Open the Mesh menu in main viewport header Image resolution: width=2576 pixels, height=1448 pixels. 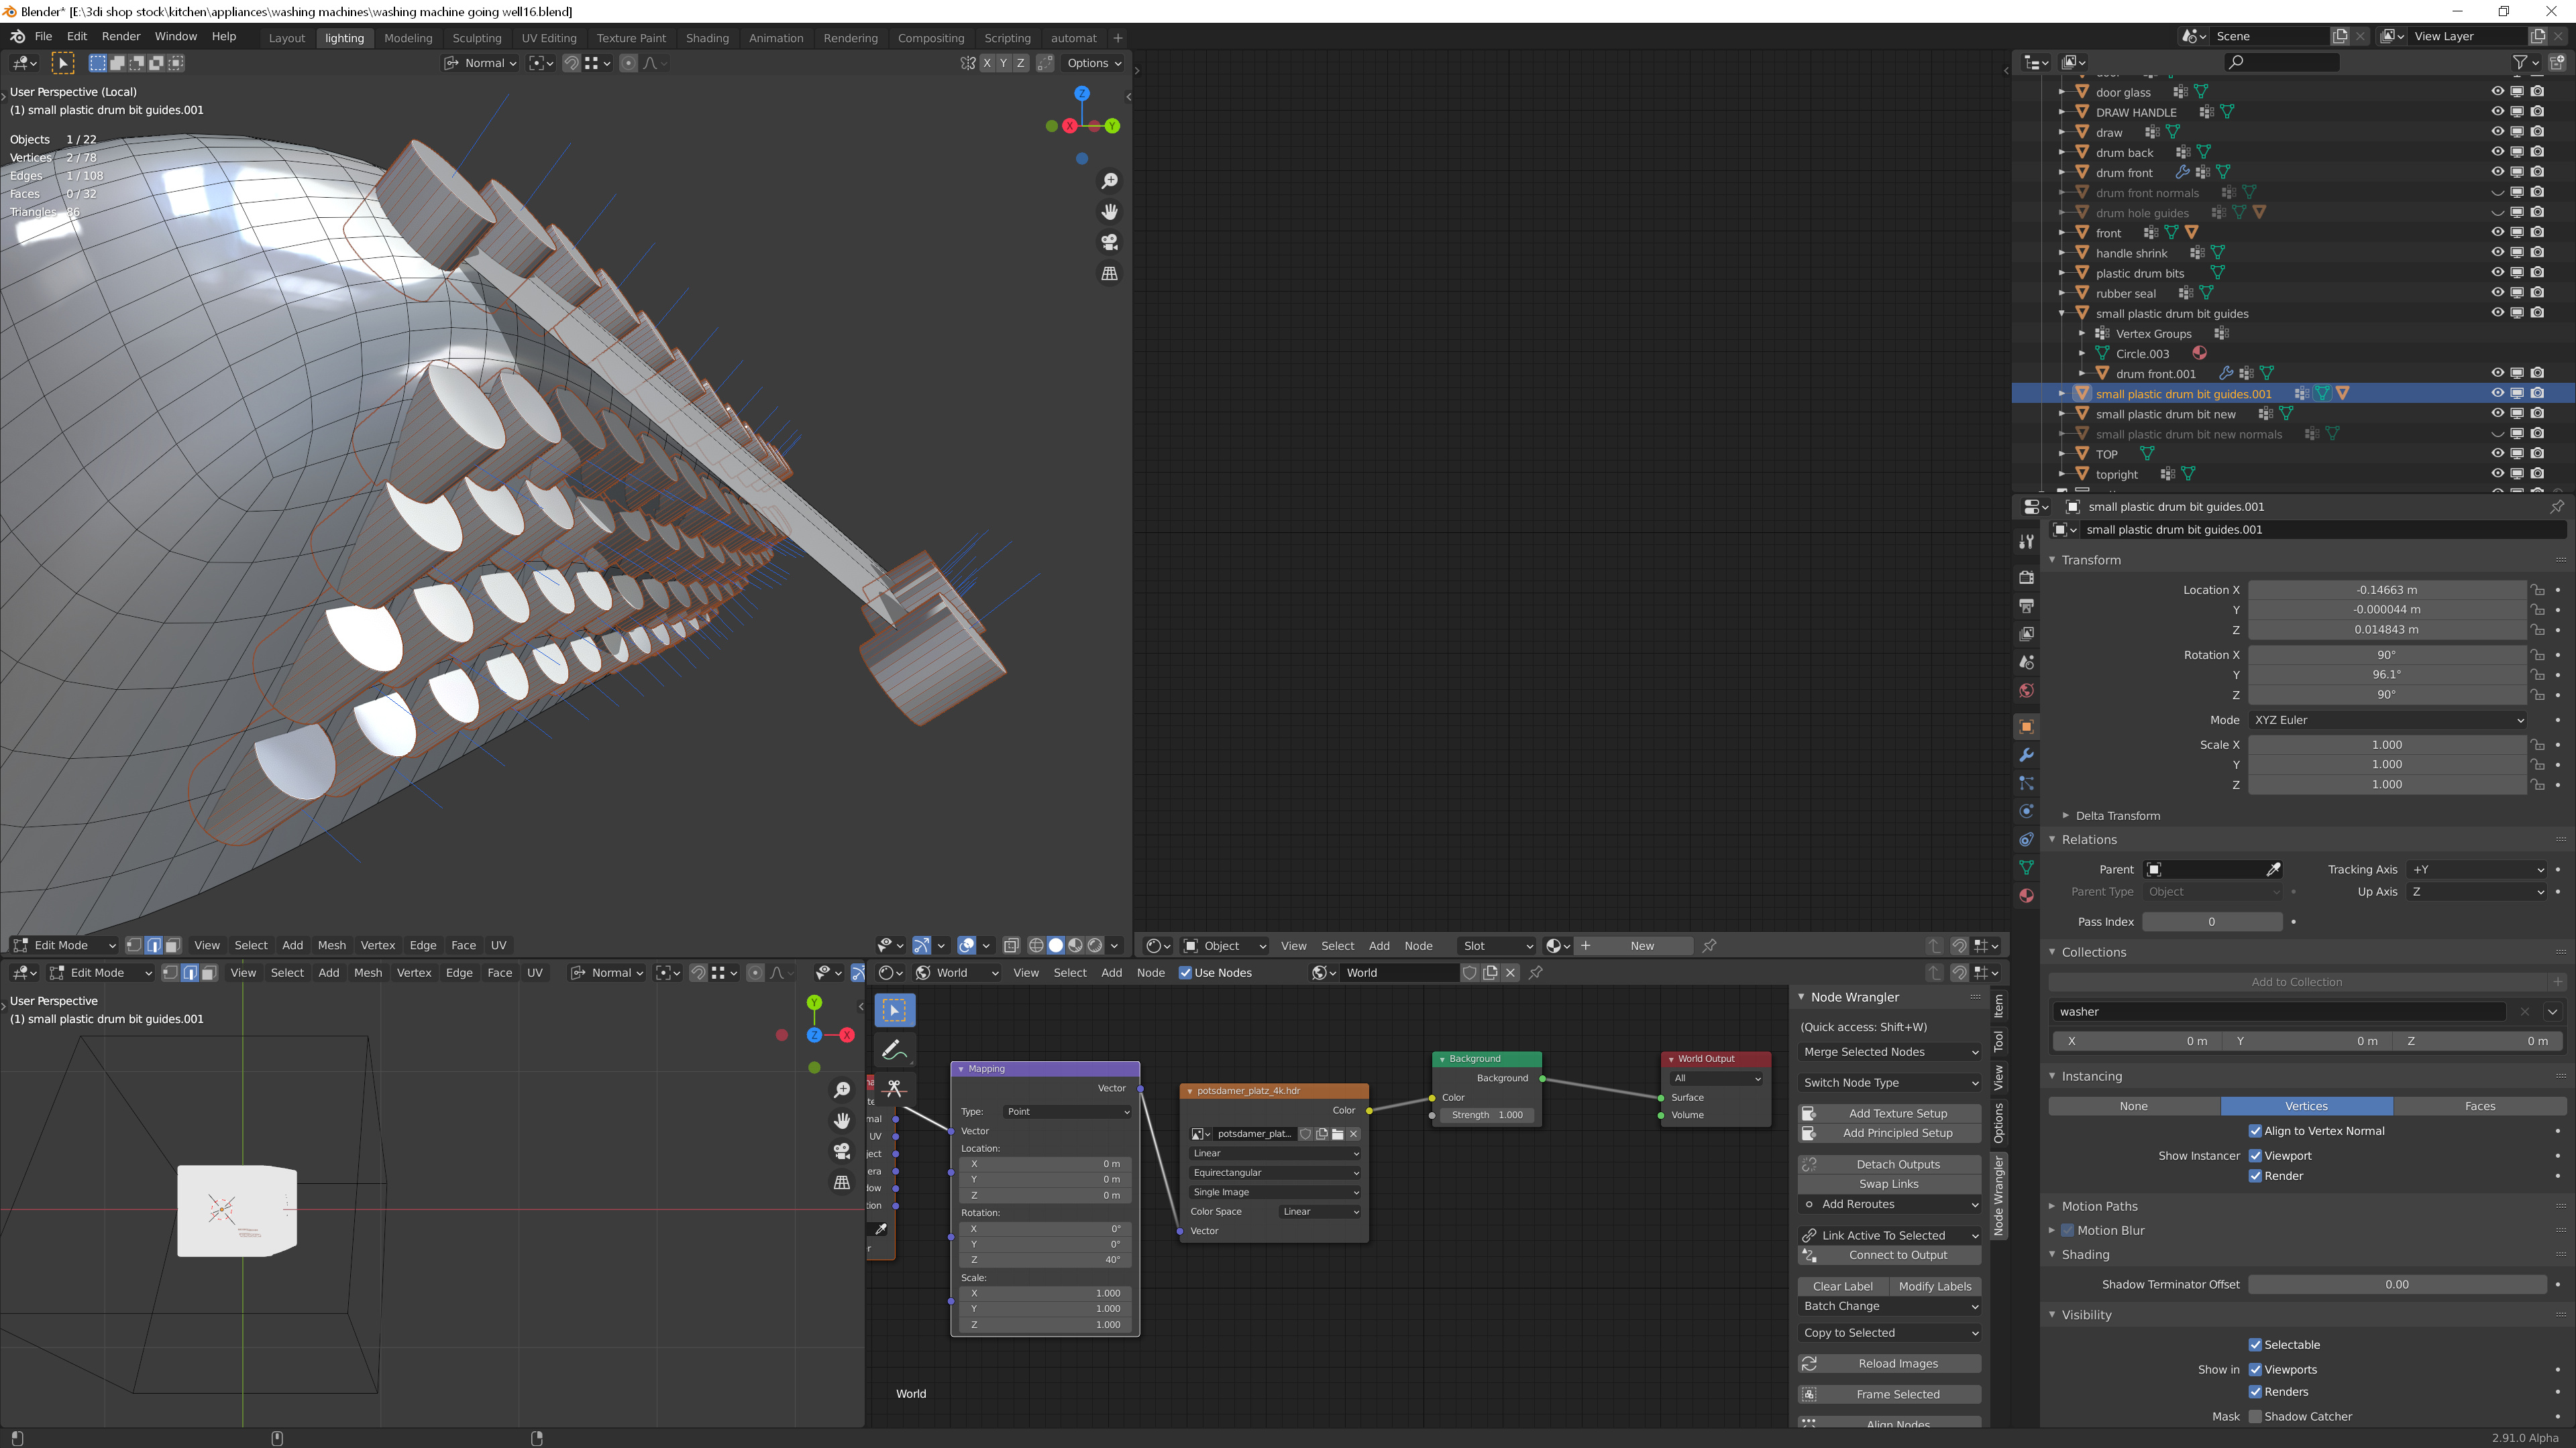pyautogui.click(x=331, y=945)
